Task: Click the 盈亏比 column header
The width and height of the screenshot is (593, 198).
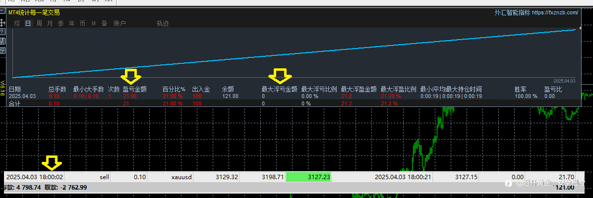Action: pyautogui.click(x=553, y=90)
